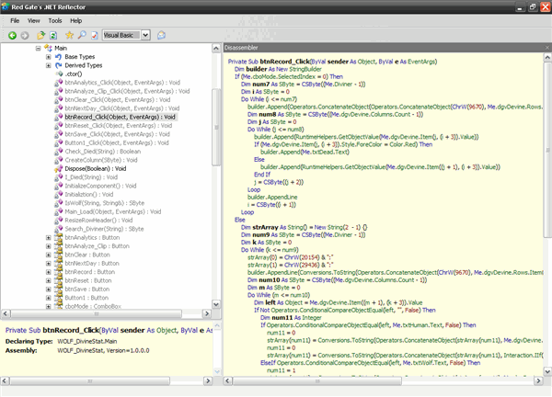552x397 pixels.
Task: Select CreateColumn(SByte) : Void
Action: tap(101, 160)
